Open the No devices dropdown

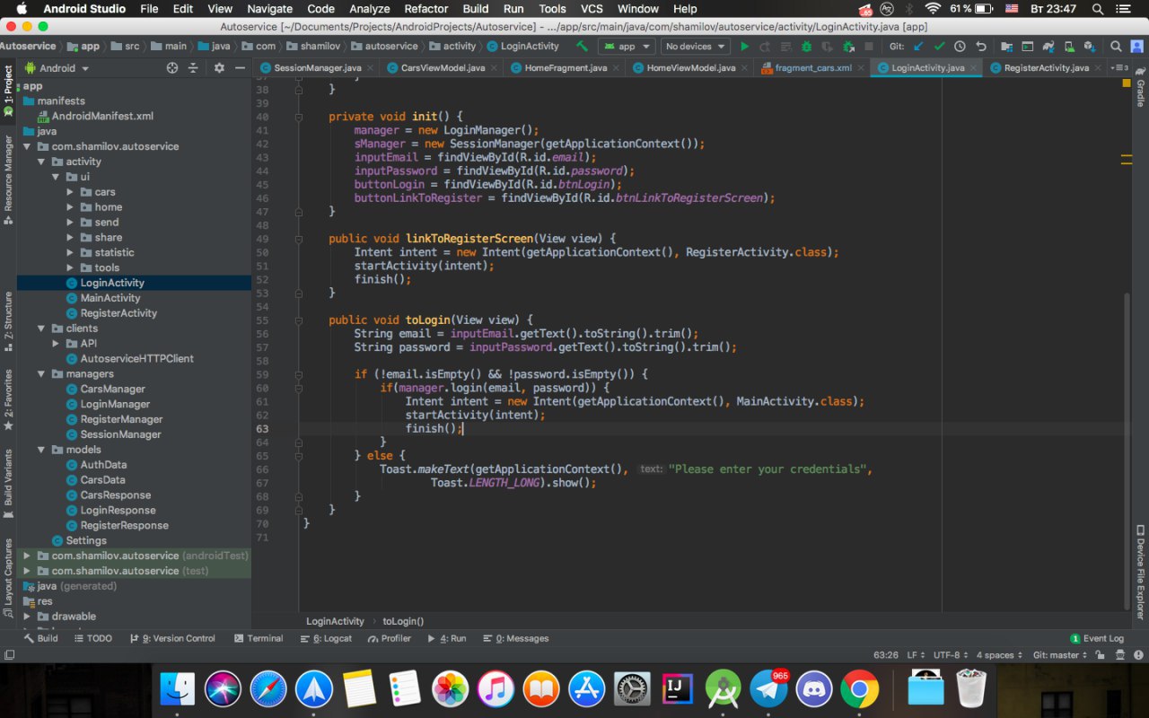696,46
